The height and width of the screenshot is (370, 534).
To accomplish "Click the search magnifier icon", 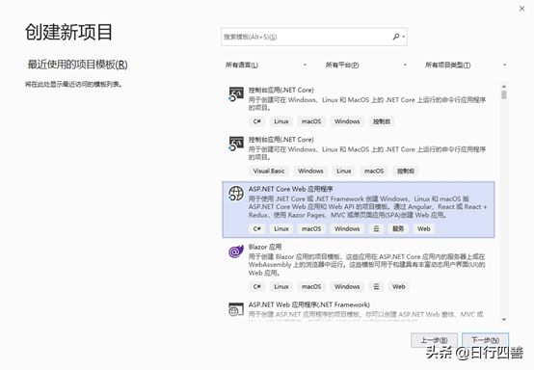I will (x=396, y=37).
